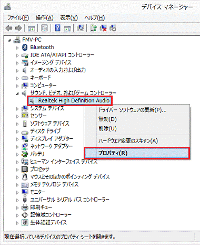Expand the モニター category
Image resolution: width=200 pixels, height=245 pixels.
(x=17, y=192)
